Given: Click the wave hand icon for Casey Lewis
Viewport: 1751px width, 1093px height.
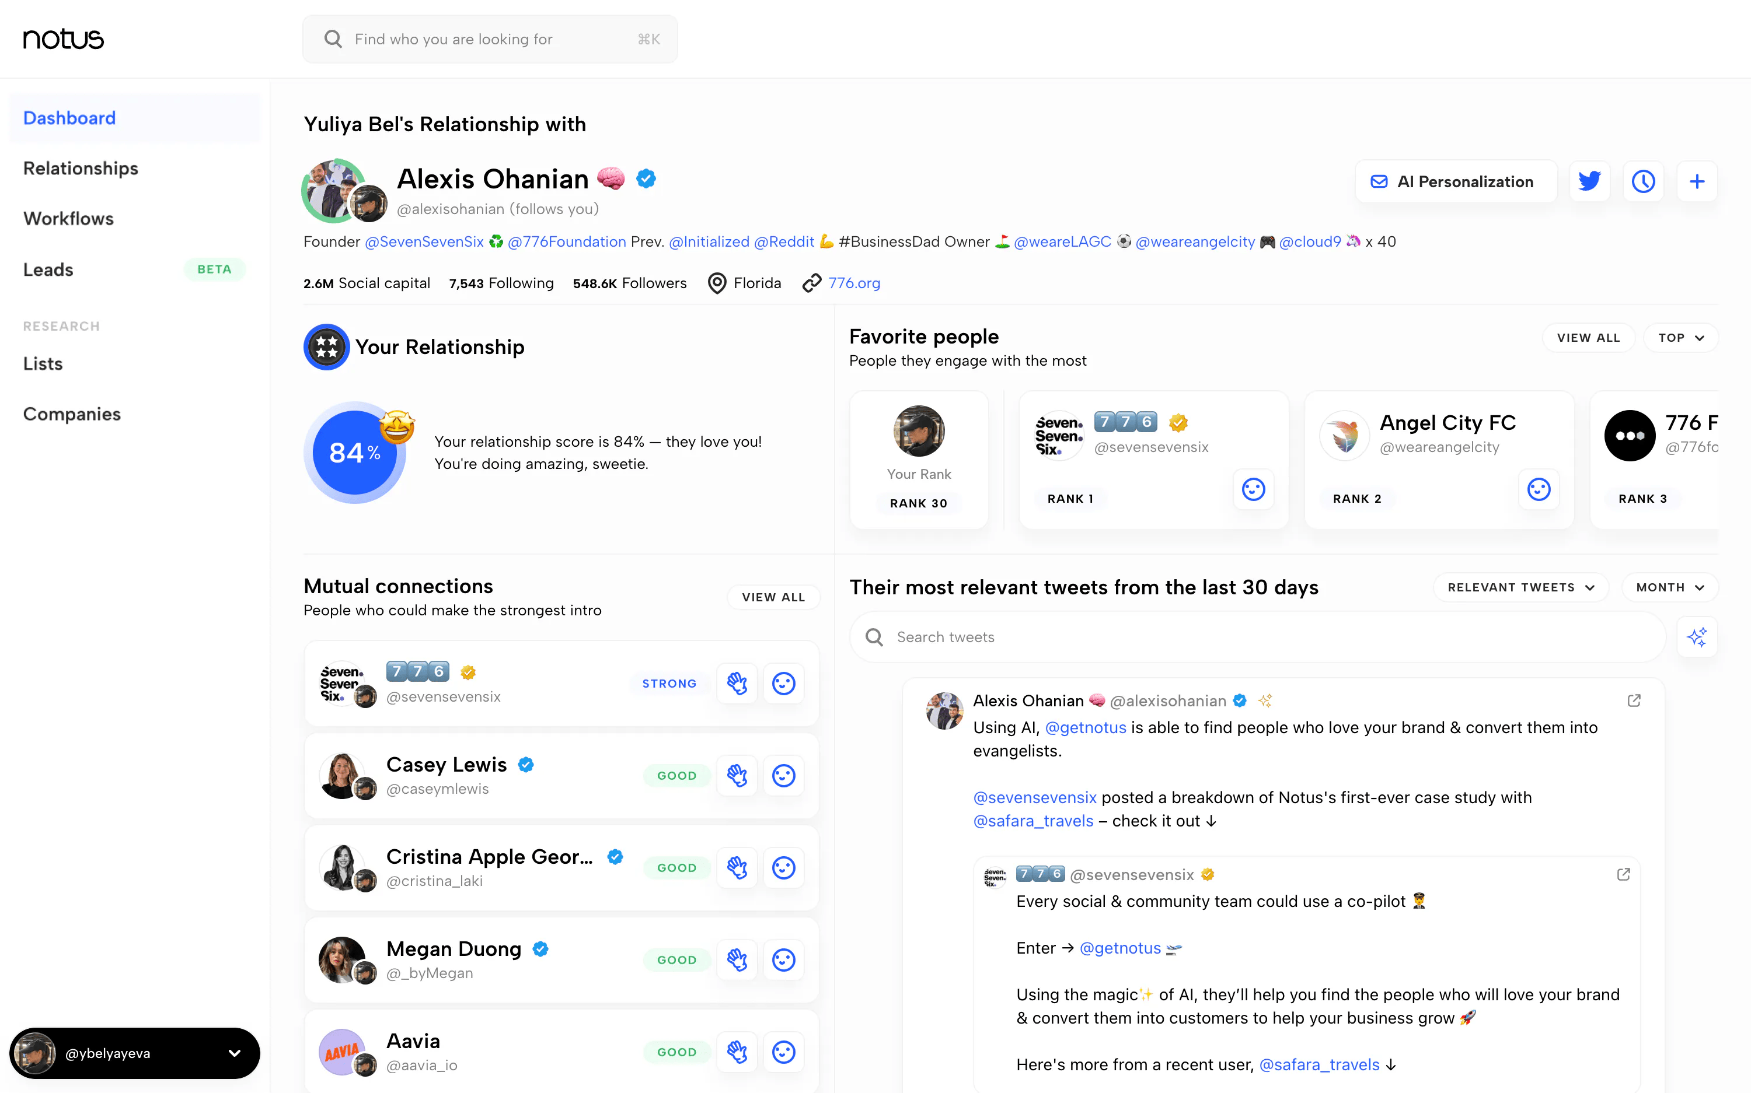Looking at the screenshot, I should click(737, 776).
